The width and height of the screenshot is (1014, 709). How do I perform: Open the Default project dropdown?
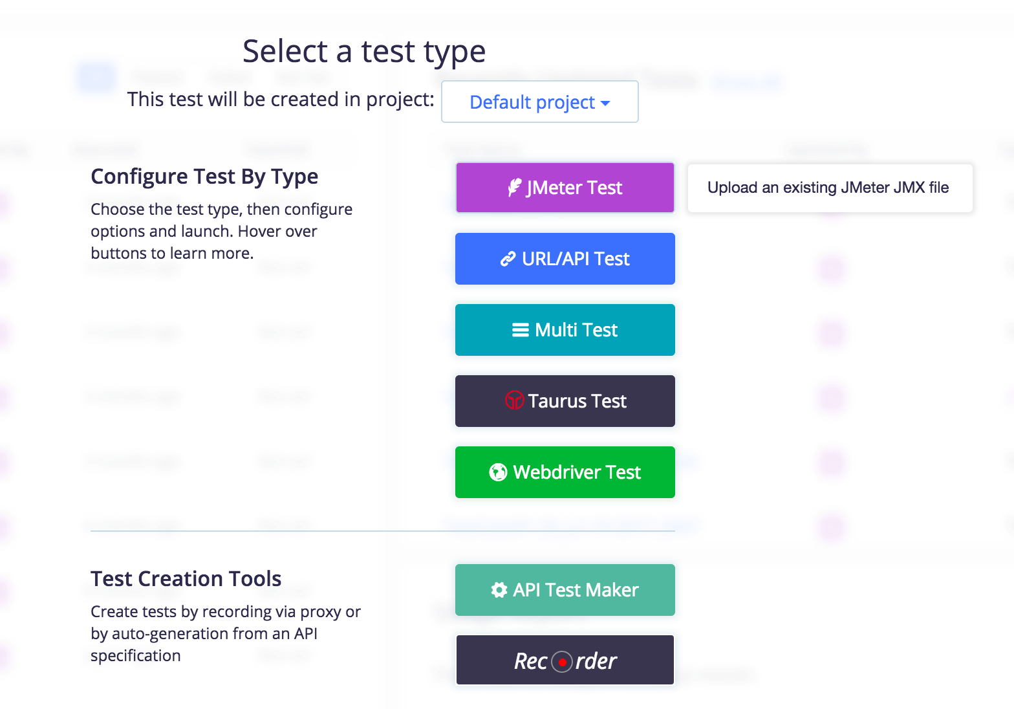pyautogui.click(x=540, y=102)
